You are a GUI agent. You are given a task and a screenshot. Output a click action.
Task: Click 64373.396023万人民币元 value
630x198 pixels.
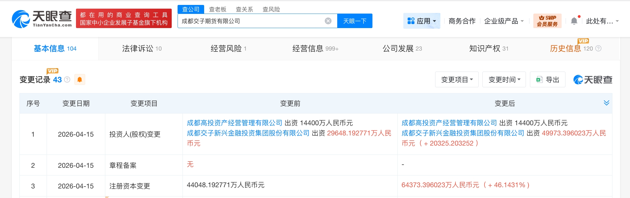click(440, 185)
